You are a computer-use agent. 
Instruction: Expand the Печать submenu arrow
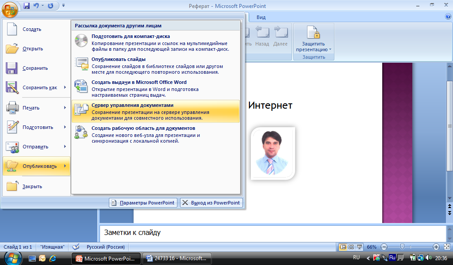click(65, 108)
